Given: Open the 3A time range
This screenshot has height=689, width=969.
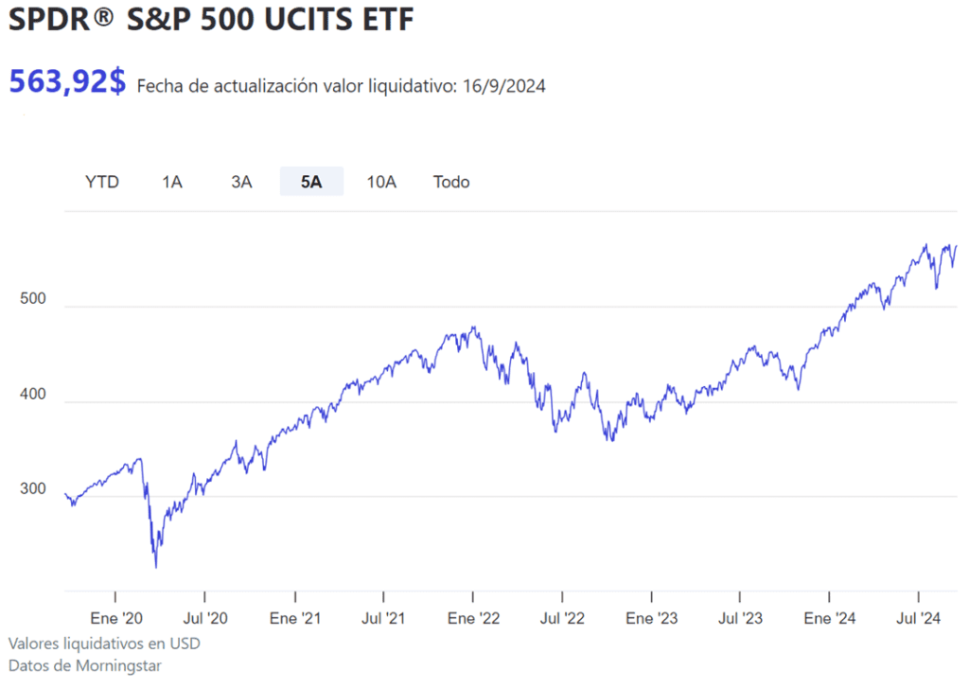Looking at the screenshot, I should click(241, 181).
